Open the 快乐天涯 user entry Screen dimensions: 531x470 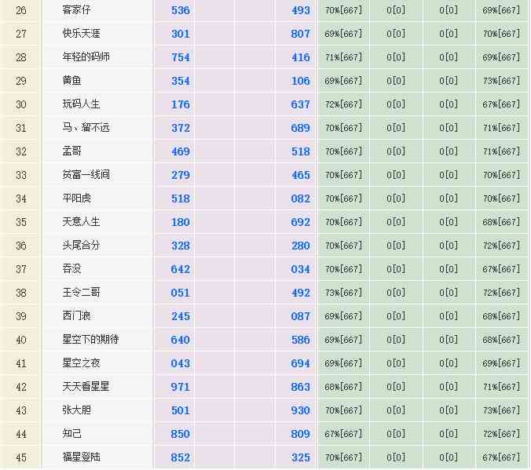(82, 34)
